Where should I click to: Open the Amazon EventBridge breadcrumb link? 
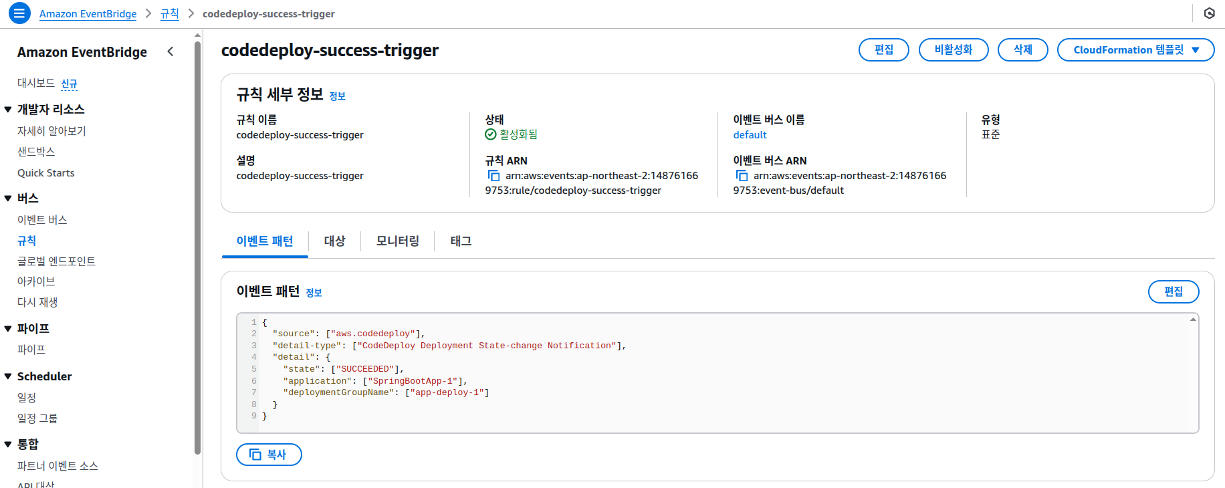tap(88, 14)
